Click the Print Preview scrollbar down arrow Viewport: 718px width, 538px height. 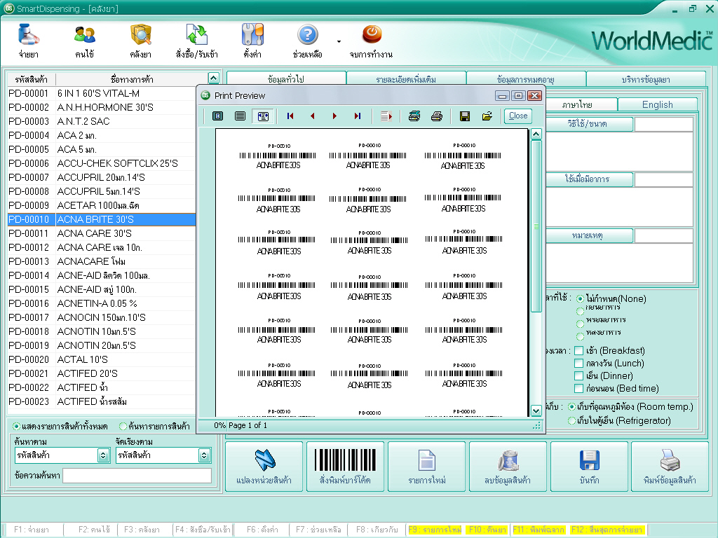536,411
